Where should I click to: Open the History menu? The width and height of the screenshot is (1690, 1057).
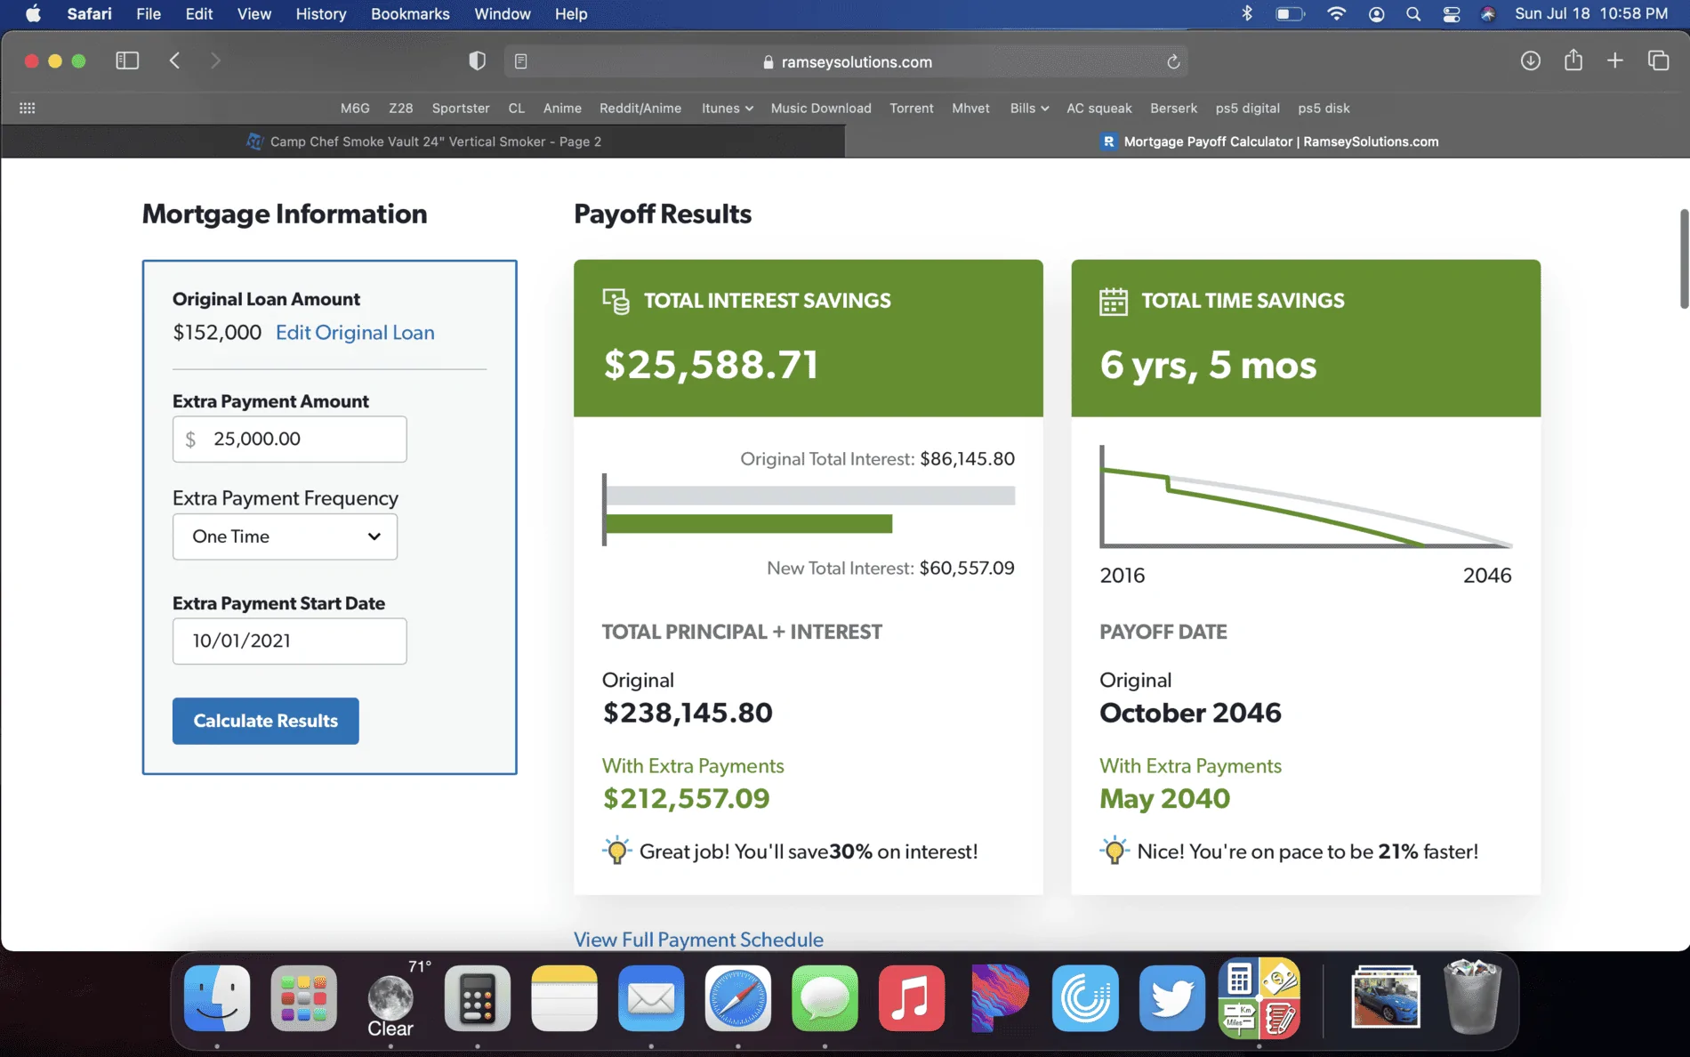[x=321, y=13]
